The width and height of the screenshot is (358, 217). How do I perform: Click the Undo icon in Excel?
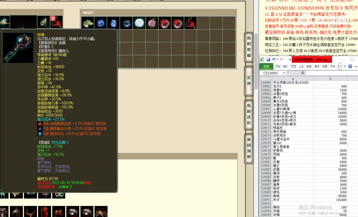274,59
